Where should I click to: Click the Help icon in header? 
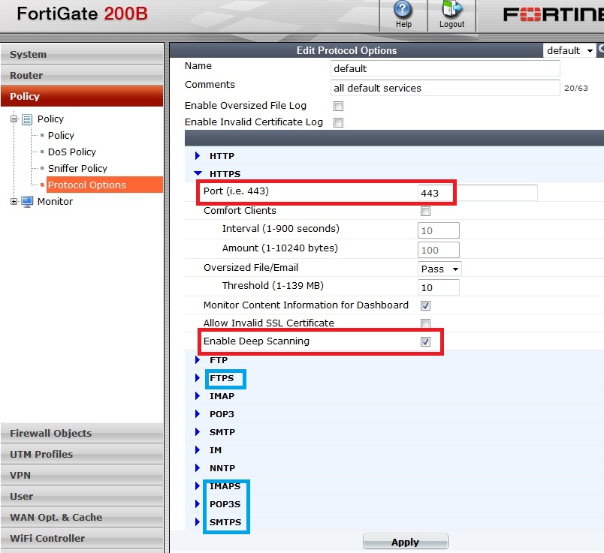tap(403, 11)
